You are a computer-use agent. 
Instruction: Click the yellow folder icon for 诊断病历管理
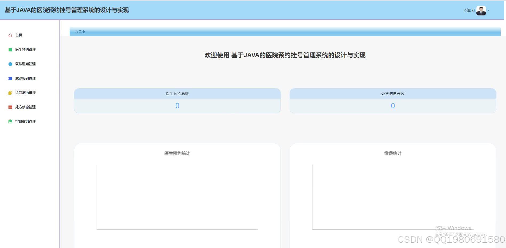pyautogui.click(x=10, y=92)
